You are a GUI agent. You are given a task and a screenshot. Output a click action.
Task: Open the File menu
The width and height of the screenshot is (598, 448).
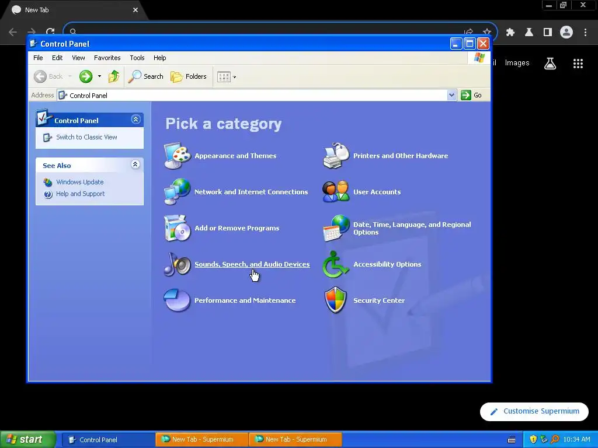38,58
